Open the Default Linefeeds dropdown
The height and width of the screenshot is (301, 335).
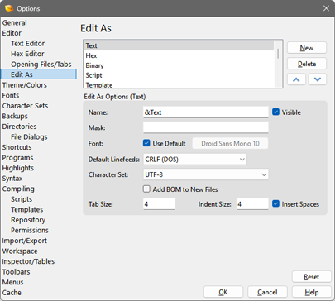coord(195,160)
